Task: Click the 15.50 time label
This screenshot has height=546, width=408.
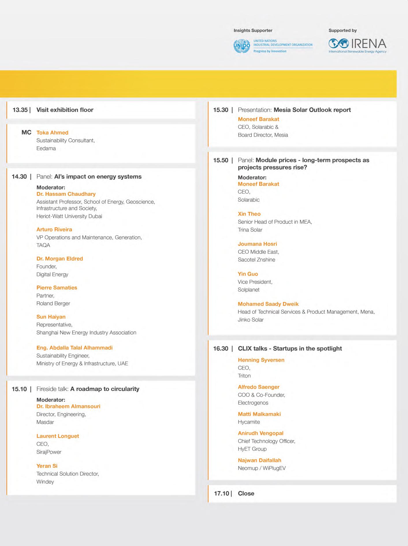Action: [221, 160]
